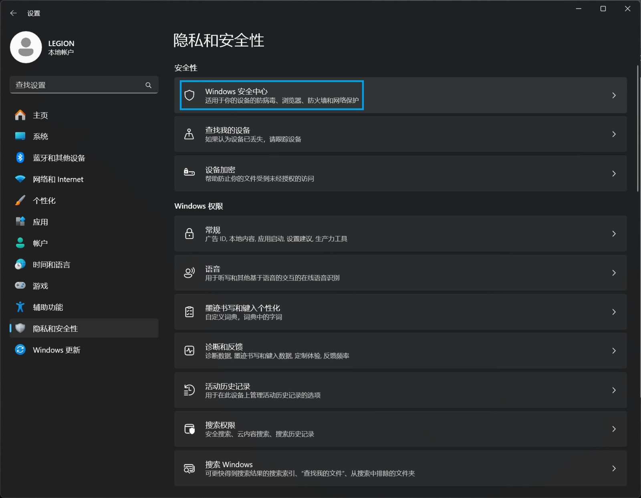The width and height of the screenshot is (641, 498).
Task: Select 游戏 in the sidebar
Action: 84,285
